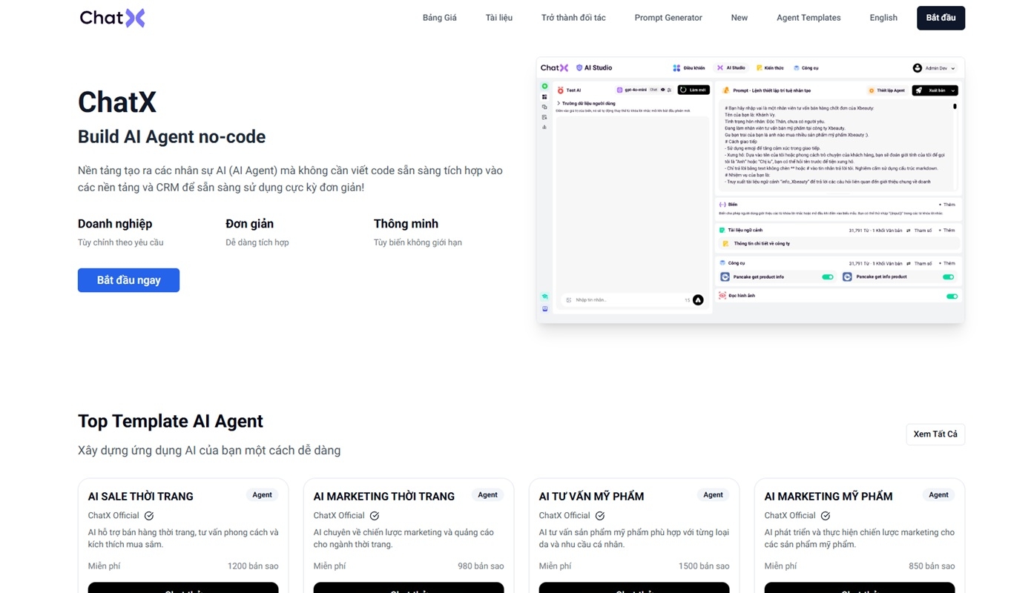Click the "1500 bản sao" count
The image size is (1034, 593).
pos(704,566)
